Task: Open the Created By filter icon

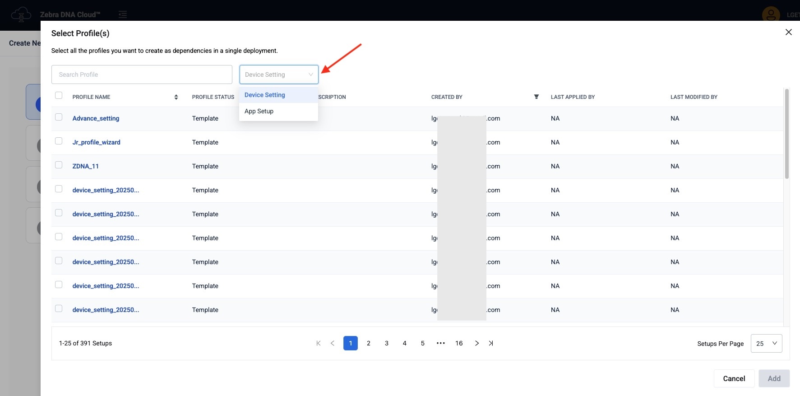Action: coord(536,97)
